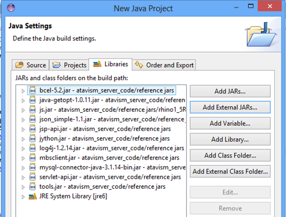This screenshot has height=217, width=286.
Task: Click the jar icon next to jython.jar
Action: tap(33, 138)
